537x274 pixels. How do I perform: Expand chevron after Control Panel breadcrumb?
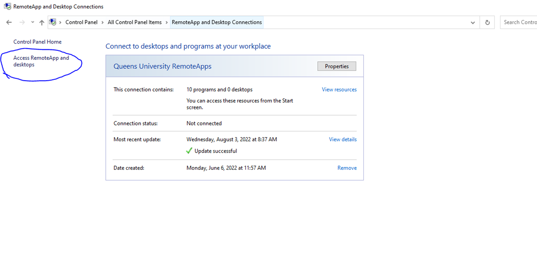click(x=103, y=22)
